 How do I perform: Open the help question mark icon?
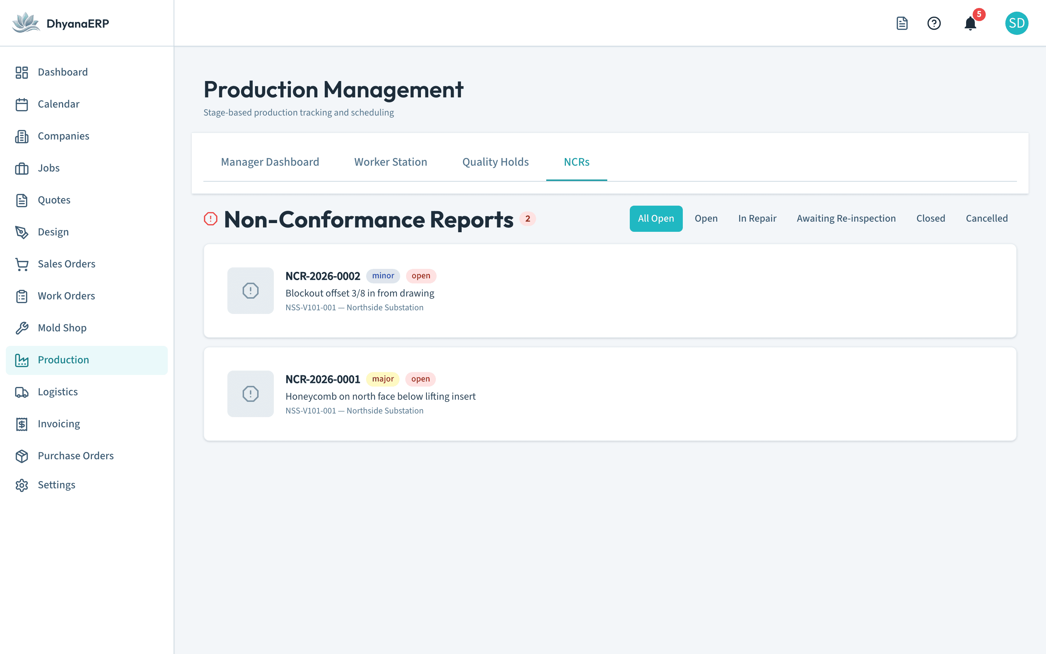click(934, 23)
